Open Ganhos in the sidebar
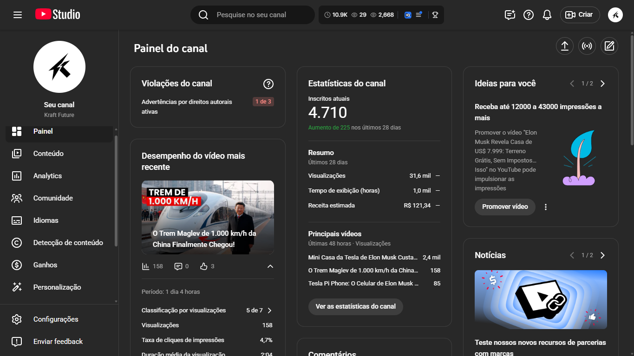This screenshot has width=634, height=356. [45, 265]
